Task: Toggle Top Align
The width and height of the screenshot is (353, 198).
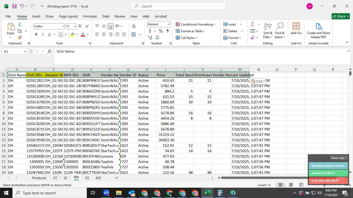Action: [97, 26]
